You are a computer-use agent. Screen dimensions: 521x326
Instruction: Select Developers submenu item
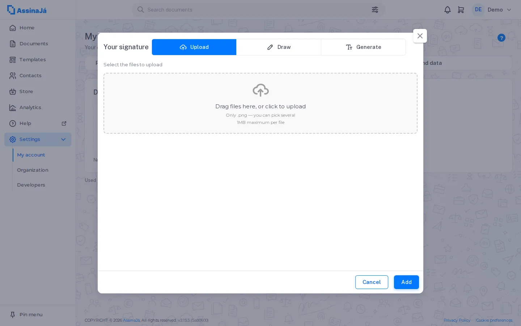(x=31, y=185)
